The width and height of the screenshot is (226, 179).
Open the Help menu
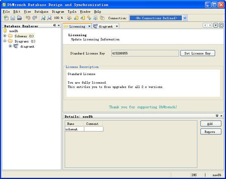point(98,12)
